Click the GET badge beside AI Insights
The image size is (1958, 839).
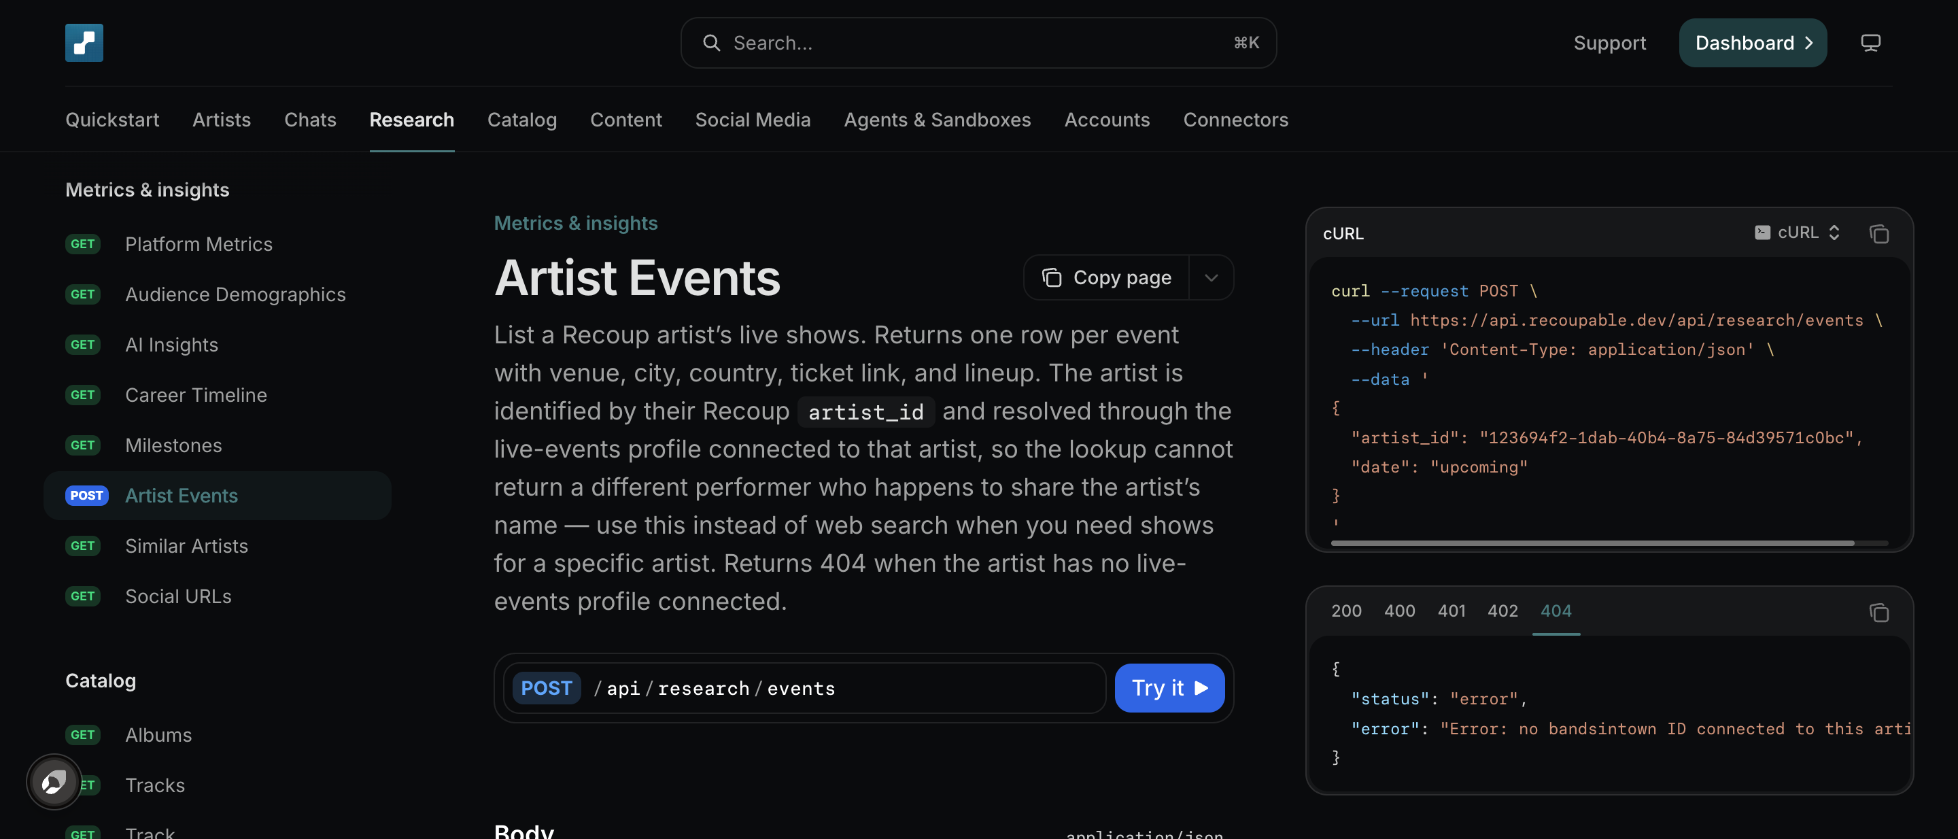(83, 344)
